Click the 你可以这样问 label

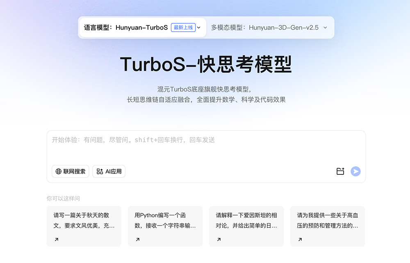click(63, 198)
